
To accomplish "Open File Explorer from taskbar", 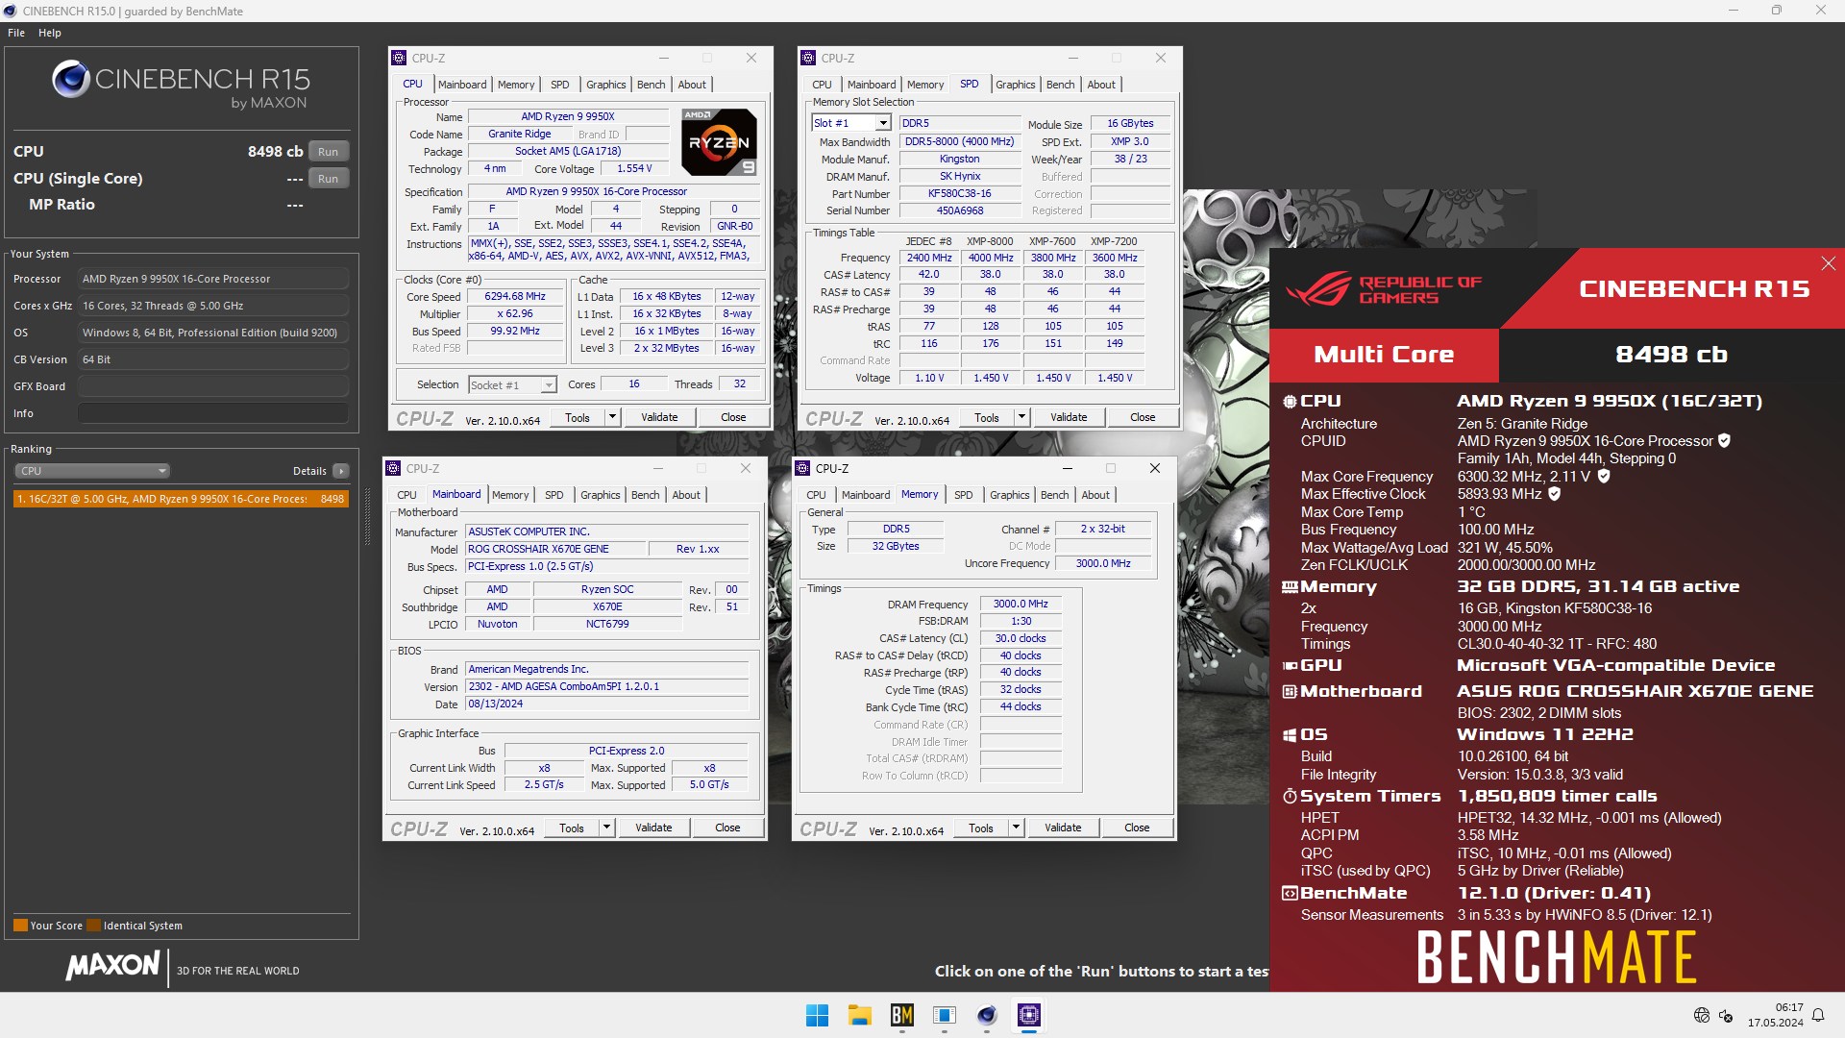I will [x=859, y=1015].
